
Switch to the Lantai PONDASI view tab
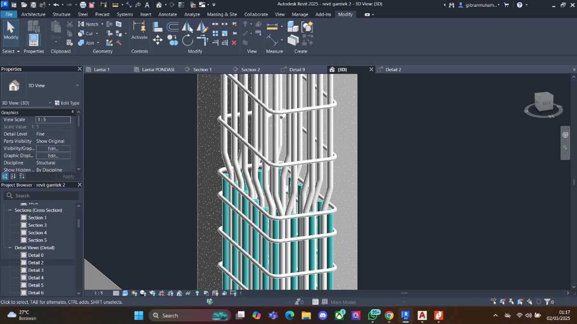click(158, 70)
